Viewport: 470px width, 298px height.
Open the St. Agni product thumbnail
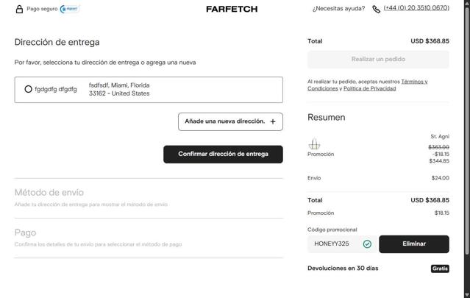pyautogui.click(x=315, y=144)
